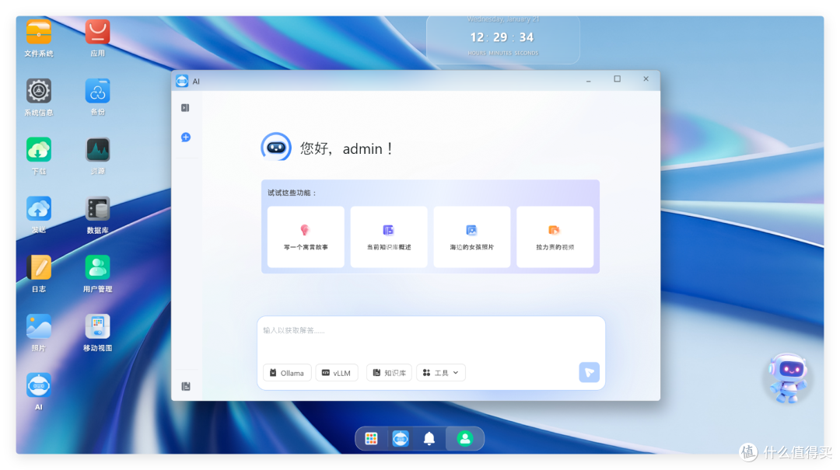The width and height of the screenshot is (840, 470).
Task: Choose the 写一个寓言故事 suggestion card
Action: (x=306, y=237)
